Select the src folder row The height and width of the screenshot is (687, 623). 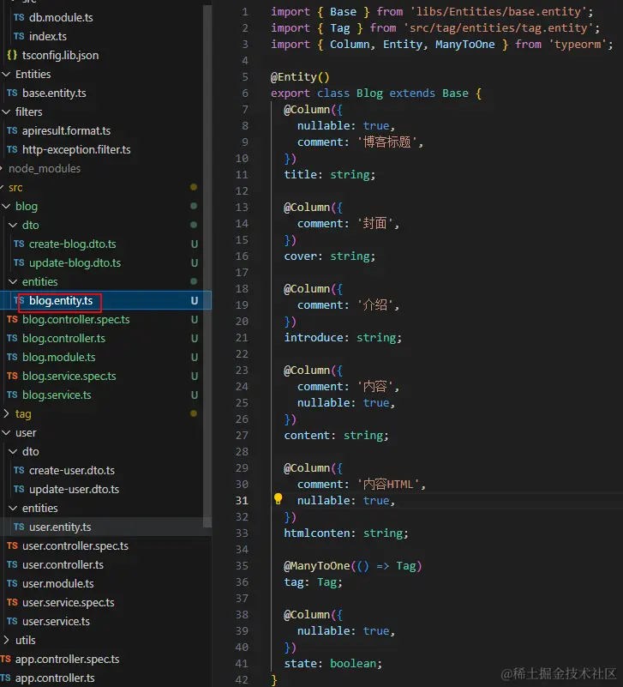(105, 187)
